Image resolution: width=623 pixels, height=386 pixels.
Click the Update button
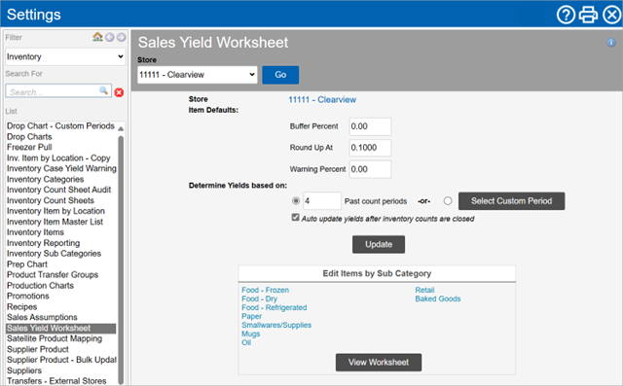click(x=379, y=244)
